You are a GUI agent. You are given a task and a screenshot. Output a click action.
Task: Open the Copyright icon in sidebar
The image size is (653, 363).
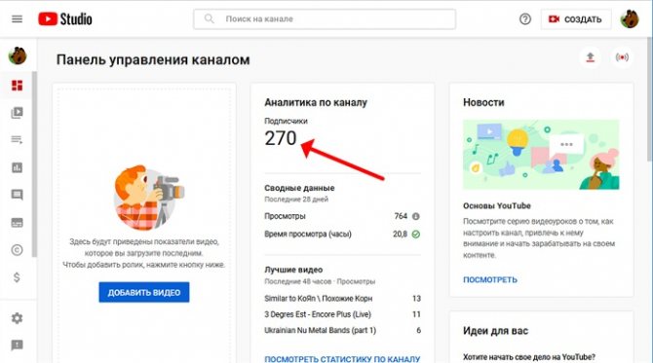(x=18, y=250)
